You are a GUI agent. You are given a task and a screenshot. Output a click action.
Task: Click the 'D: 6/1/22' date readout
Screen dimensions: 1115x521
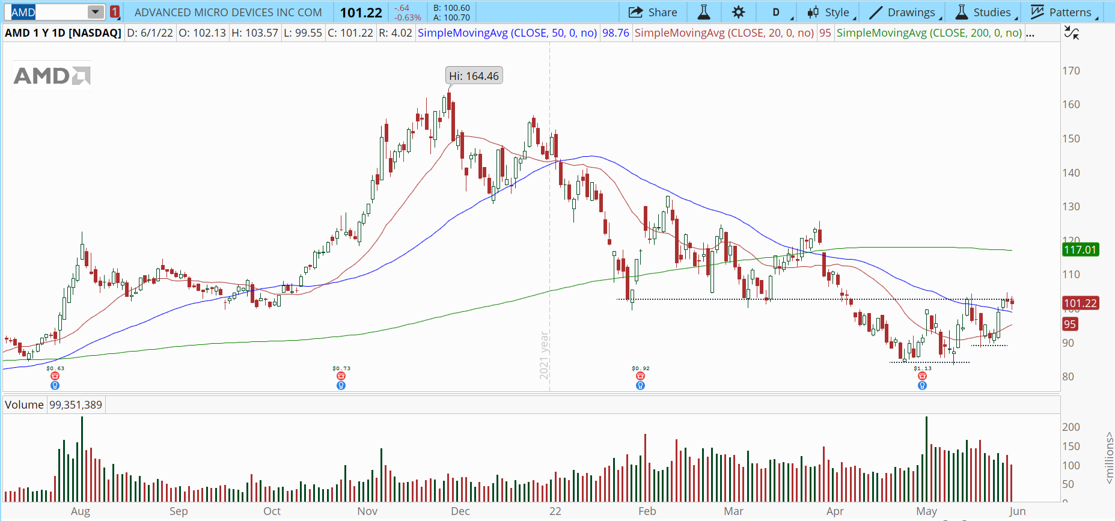coord(150,33)
